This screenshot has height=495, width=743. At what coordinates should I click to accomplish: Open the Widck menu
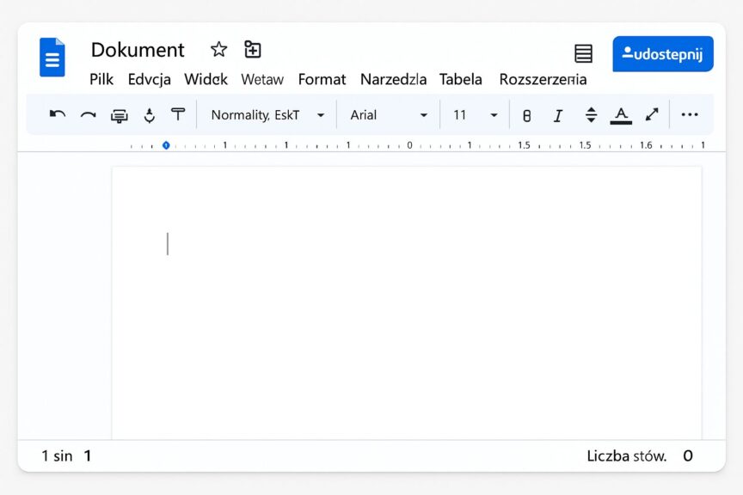pos(206,79)
